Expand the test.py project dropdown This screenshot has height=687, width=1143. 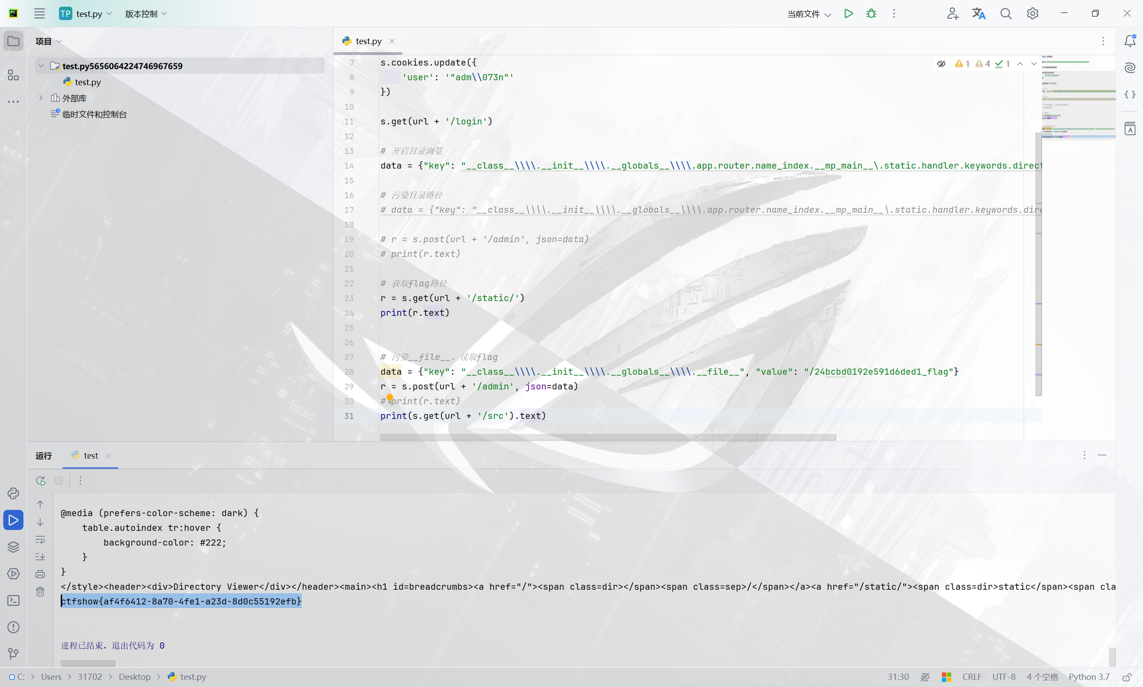point(86,13)
